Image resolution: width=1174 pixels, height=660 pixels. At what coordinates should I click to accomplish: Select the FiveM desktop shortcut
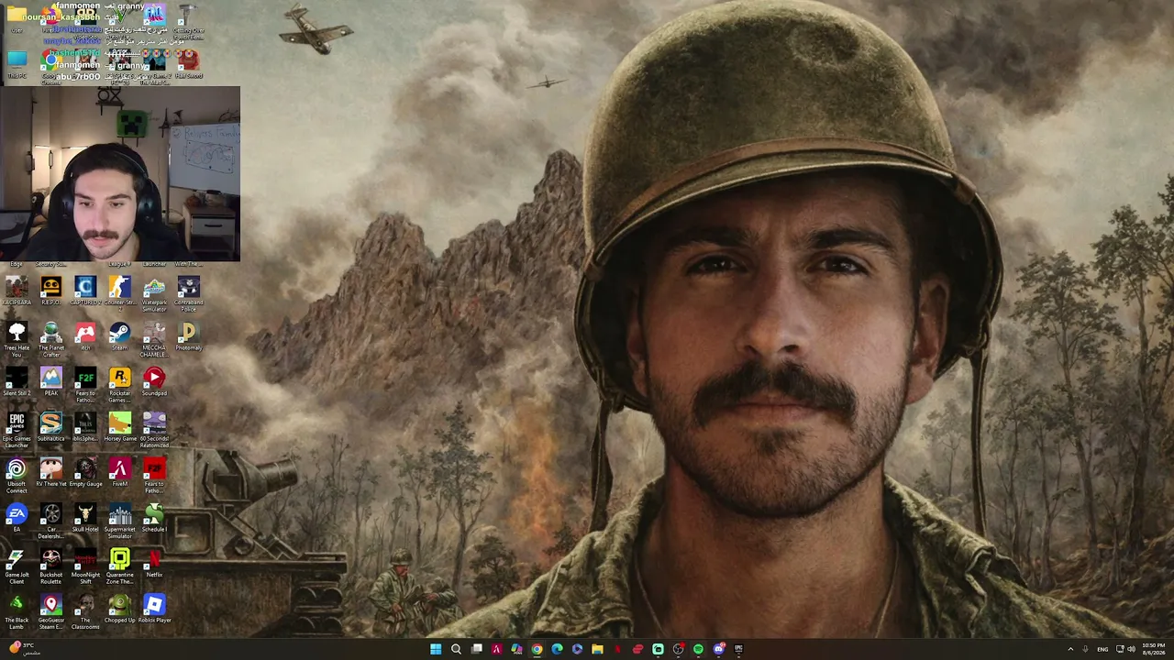click(119, 473)
